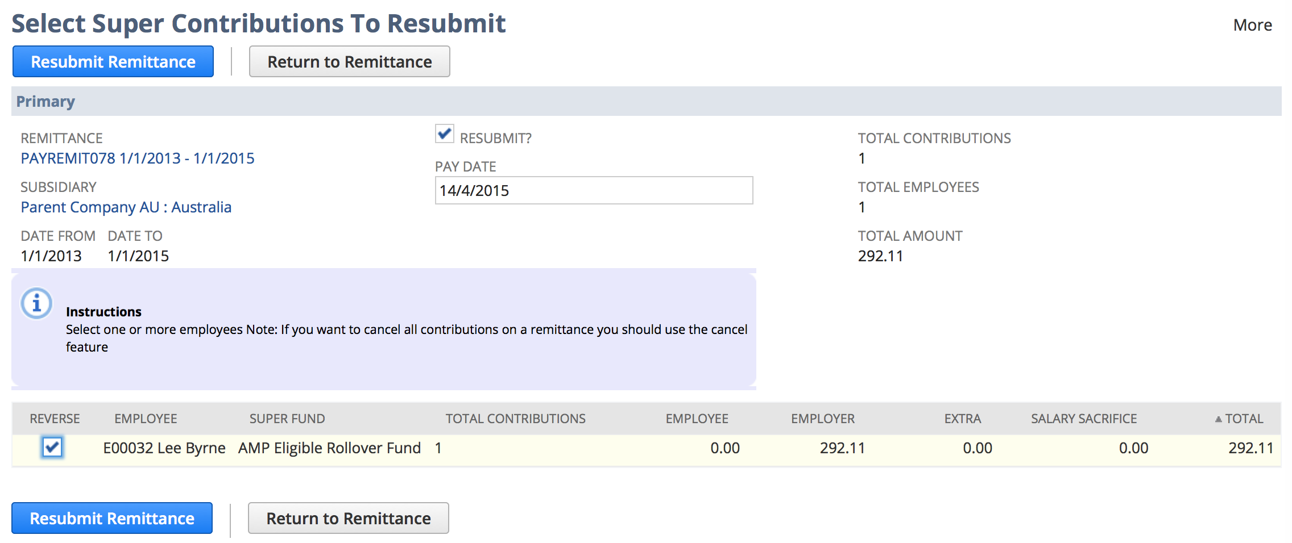
Task: Click into the Pay Date field
Action: (x=594, y=190)
